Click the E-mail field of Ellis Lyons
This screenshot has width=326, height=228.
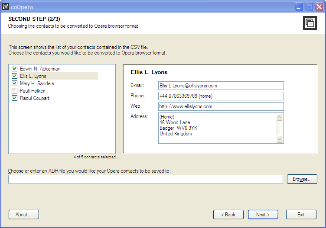pyautogui.click(x=221, y=86)
